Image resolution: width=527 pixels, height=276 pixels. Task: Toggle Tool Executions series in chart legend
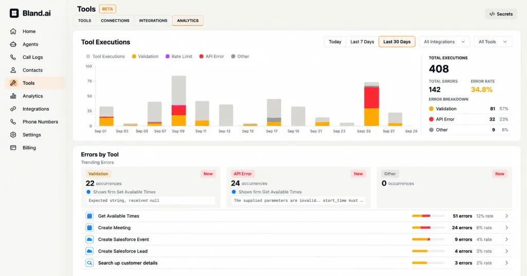pyautogui.click(x=105, y=57)
